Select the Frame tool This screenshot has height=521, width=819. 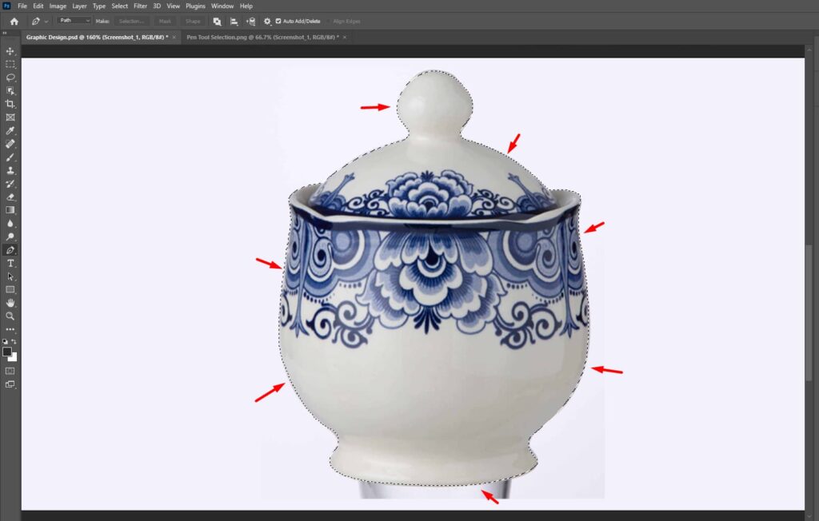pos(10,117)
